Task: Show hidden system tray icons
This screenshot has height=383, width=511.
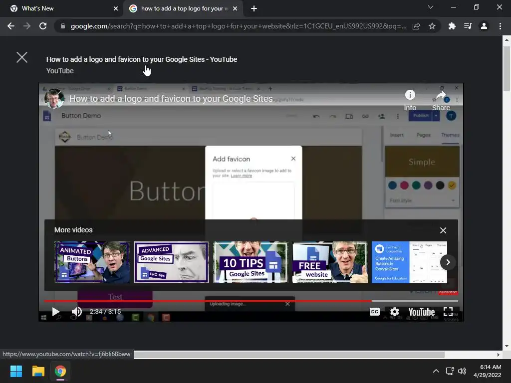Action: 436,371
